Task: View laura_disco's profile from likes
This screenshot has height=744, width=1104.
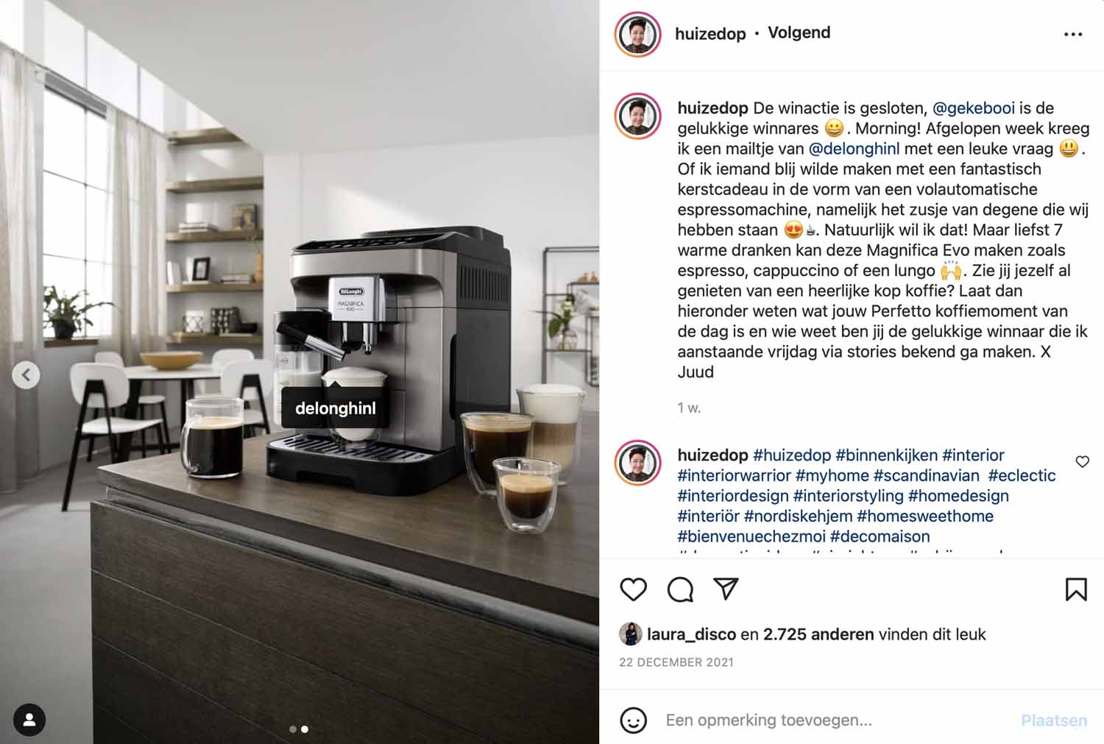Action: coord(691,634)
